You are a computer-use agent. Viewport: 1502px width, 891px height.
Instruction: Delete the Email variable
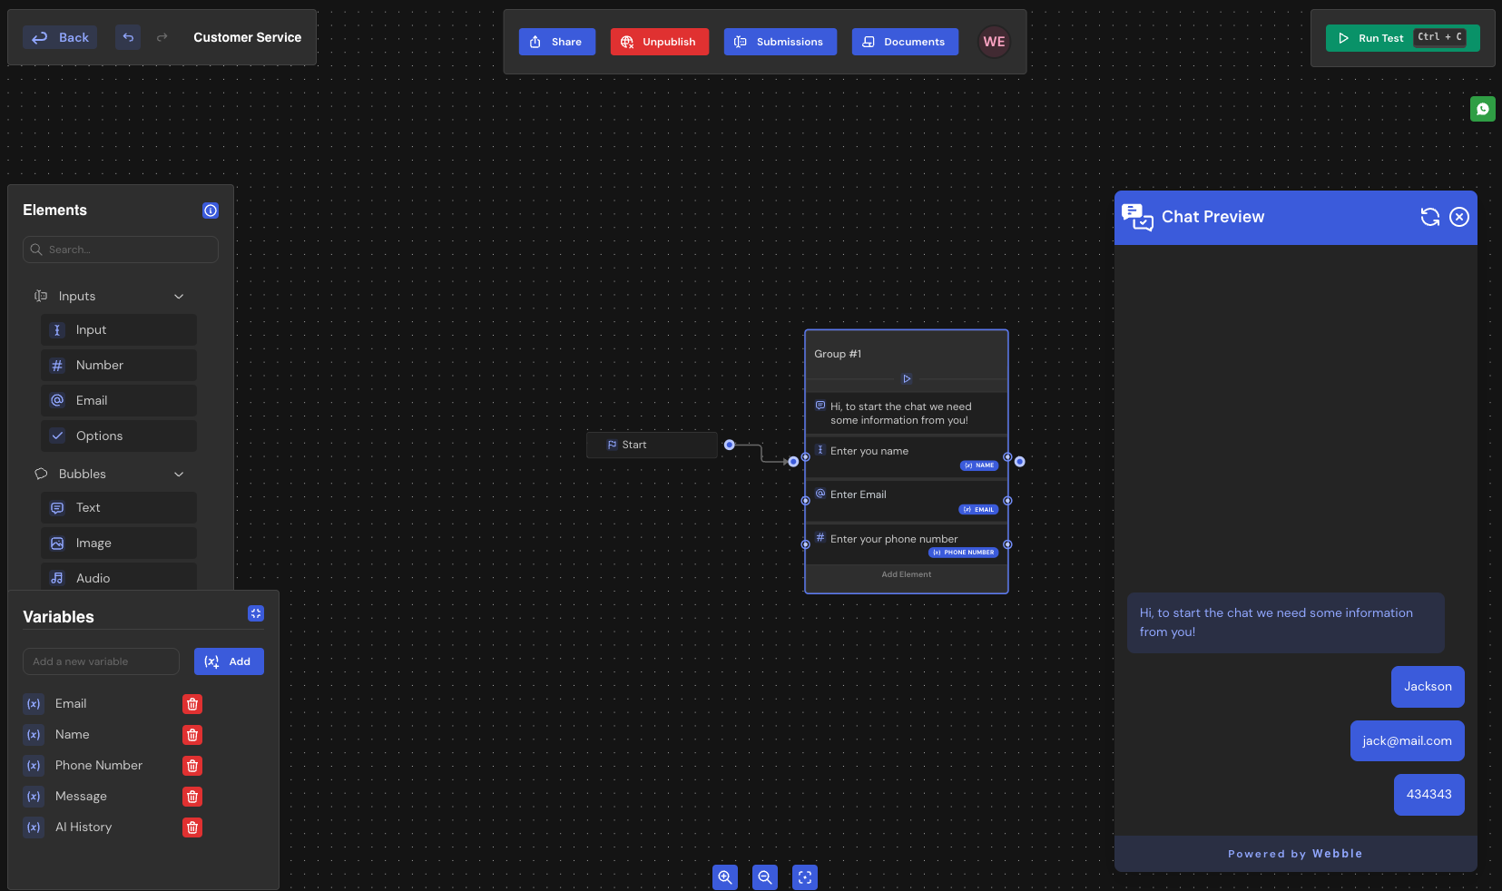pyautogui.click(x=192, y=704)
